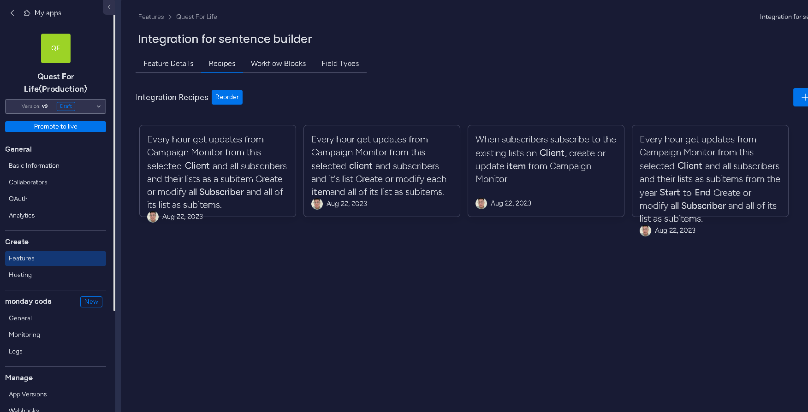This screenshot has height=412, width=808.
Task: Click the New badge next to monday code
Action: click(x=91, y=302)
